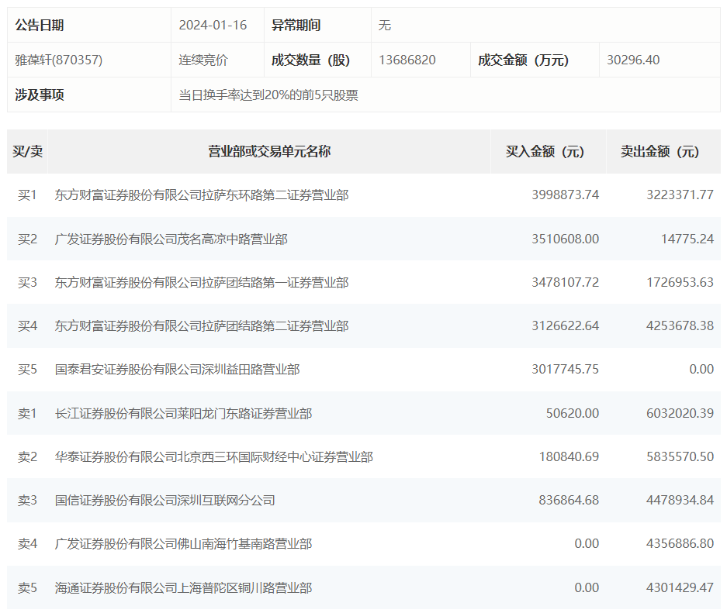Image resolution: width=727 pixels, height=613 pixels.
Task: Click buy amount 180840.69
Action: coord(569,457)
